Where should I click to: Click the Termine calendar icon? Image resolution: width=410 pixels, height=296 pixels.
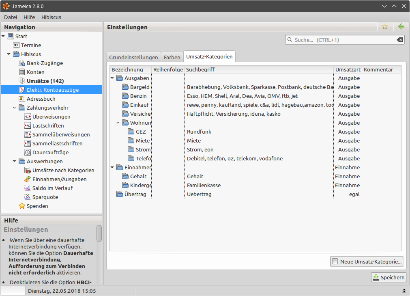pos(16,45)
